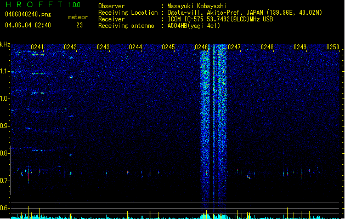The height and width of the screenshot is (219, 345).
Task: Click the Observer field label
Action: pos(111,6)
